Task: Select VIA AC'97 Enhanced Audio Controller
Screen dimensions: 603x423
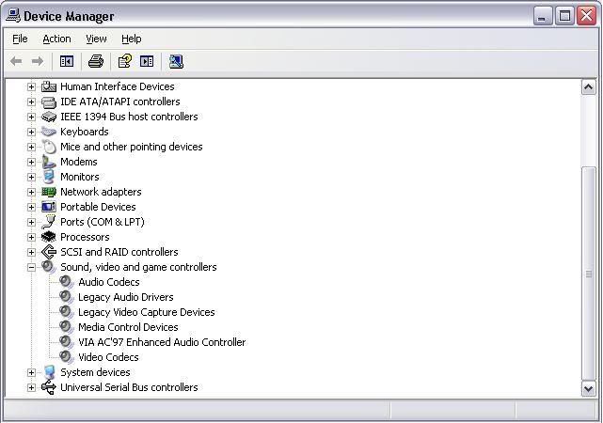Action: pos(162,342)
